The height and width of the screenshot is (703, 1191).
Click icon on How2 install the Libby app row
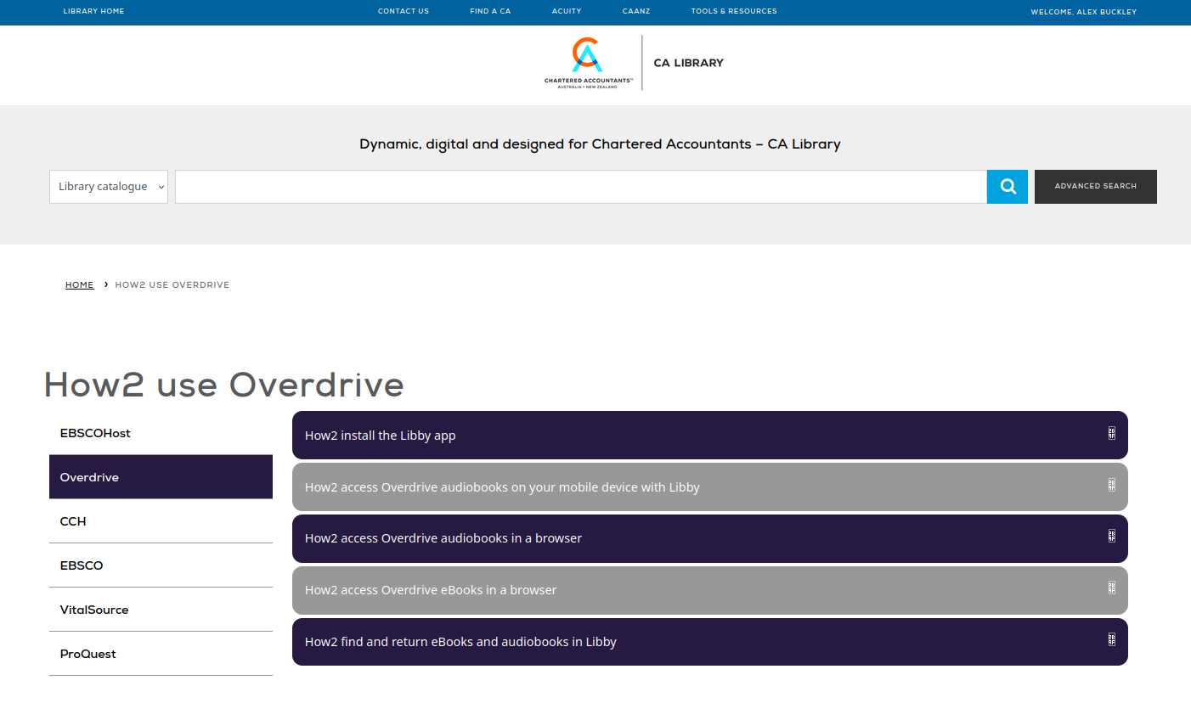(x=1111, y=433)
